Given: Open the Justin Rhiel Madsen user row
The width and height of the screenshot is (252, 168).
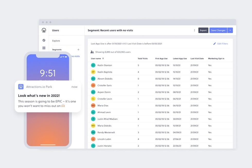Looking at the screenshot, I should click(107, 119).
